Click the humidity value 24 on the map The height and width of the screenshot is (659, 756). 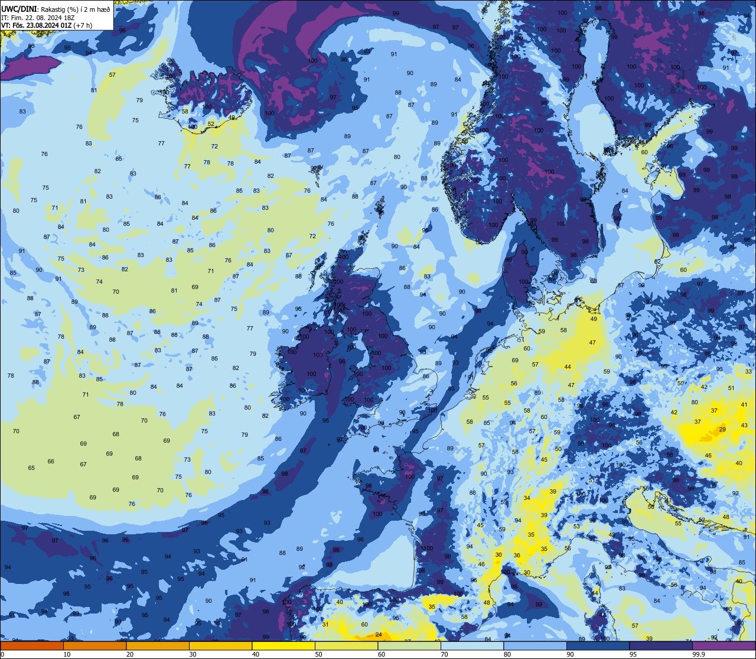pos(379,635)
